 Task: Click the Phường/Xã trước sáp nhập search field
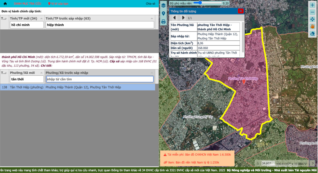(x=100, y=79)
